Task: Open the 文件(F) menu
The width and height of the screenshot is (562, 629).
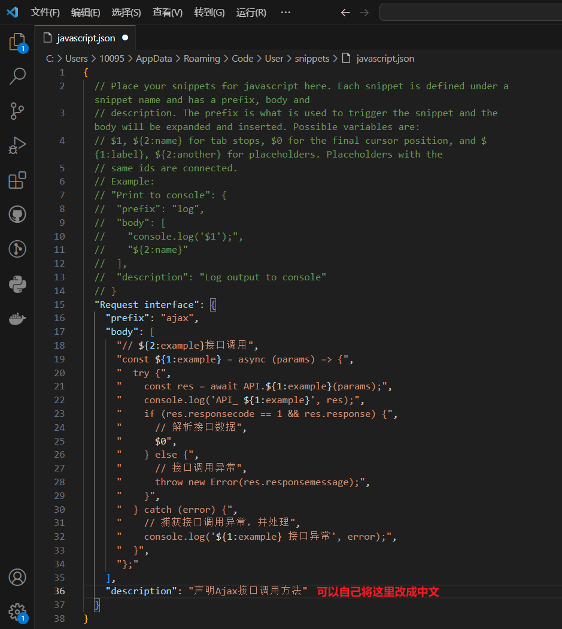Action: click(45, 13)
